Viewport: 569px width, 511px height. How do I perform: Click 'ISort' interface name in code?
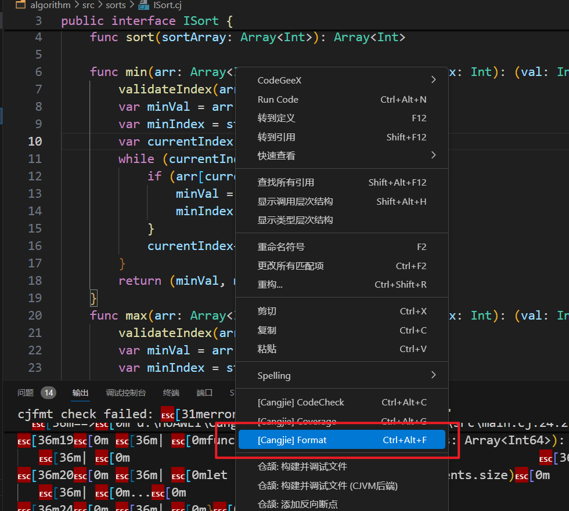coord(201,21)
